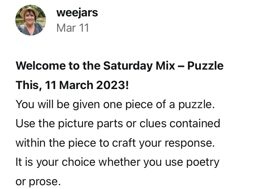Image resolution: width=255 pixels, height=189 pixels.
Task: Click the bold word Puzzle in the heading
Action: 205,66
